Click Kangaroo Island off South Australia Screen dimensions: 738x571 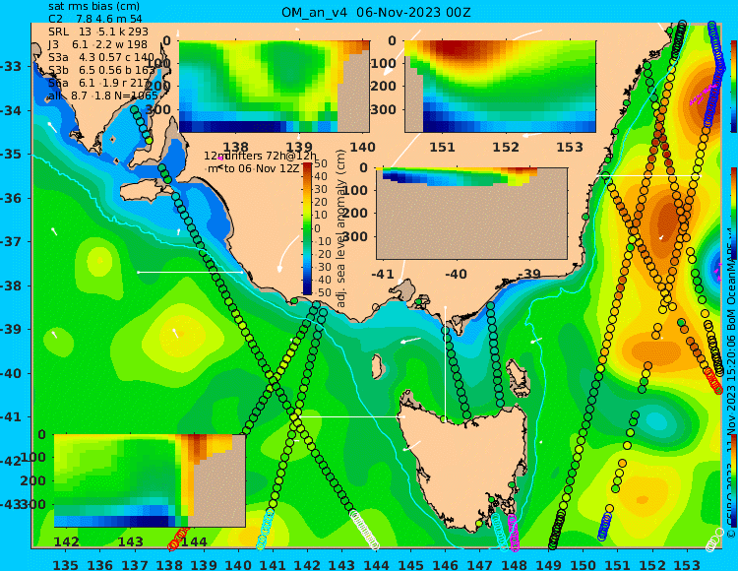(144, 192)
